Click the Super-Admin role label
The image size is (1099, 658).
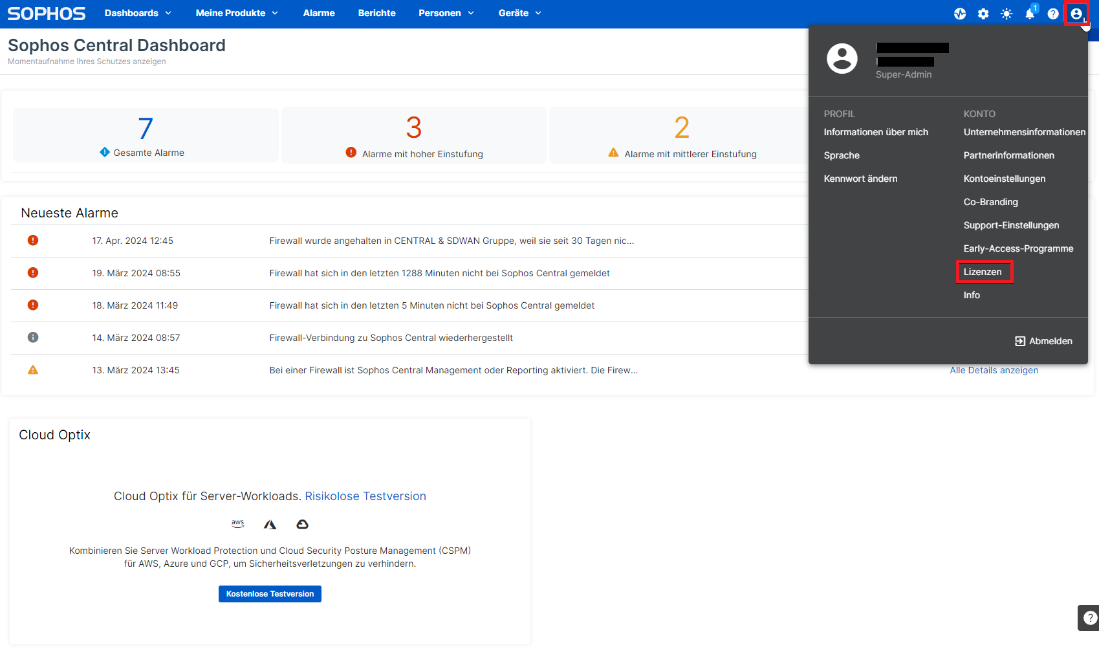click(904, 74)
